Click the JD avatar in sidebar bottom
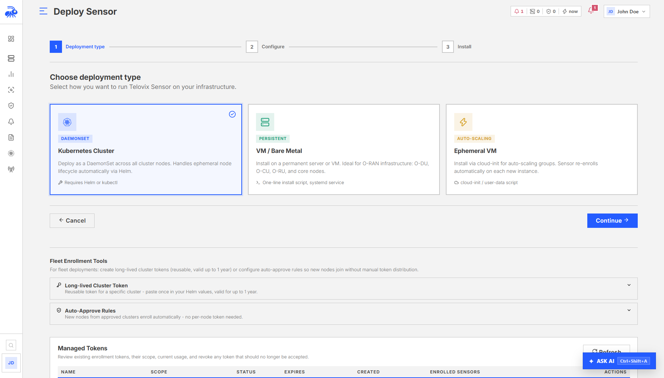The height and width of the screenshot is (378, 664). coord(11,363)
